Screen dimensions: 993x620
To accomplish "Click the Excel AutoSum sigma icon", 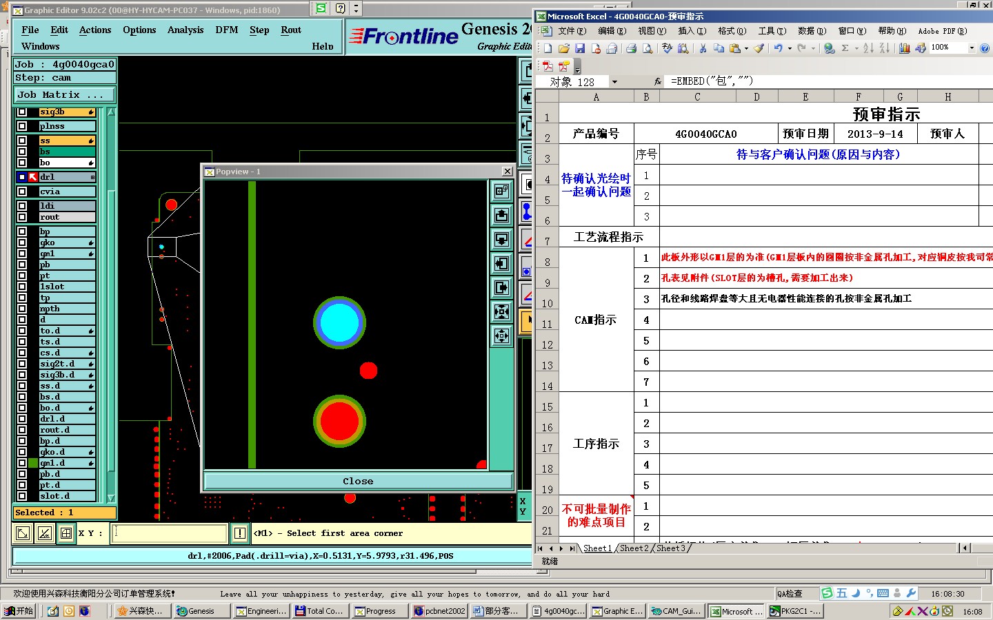I will pos(845,48).
